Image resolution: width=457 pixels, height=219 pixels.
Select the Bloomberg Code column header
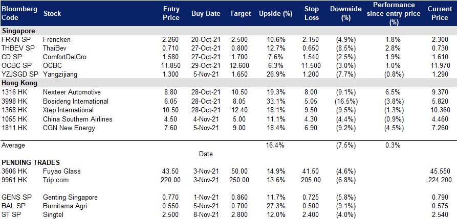click(19, 13)
